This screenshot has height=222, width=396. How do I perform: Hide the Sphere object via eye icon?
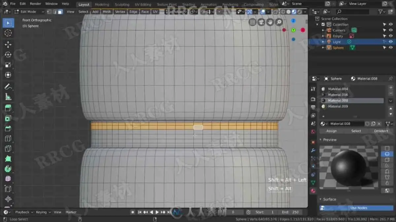pyautogui.click(x=391, y=48)
